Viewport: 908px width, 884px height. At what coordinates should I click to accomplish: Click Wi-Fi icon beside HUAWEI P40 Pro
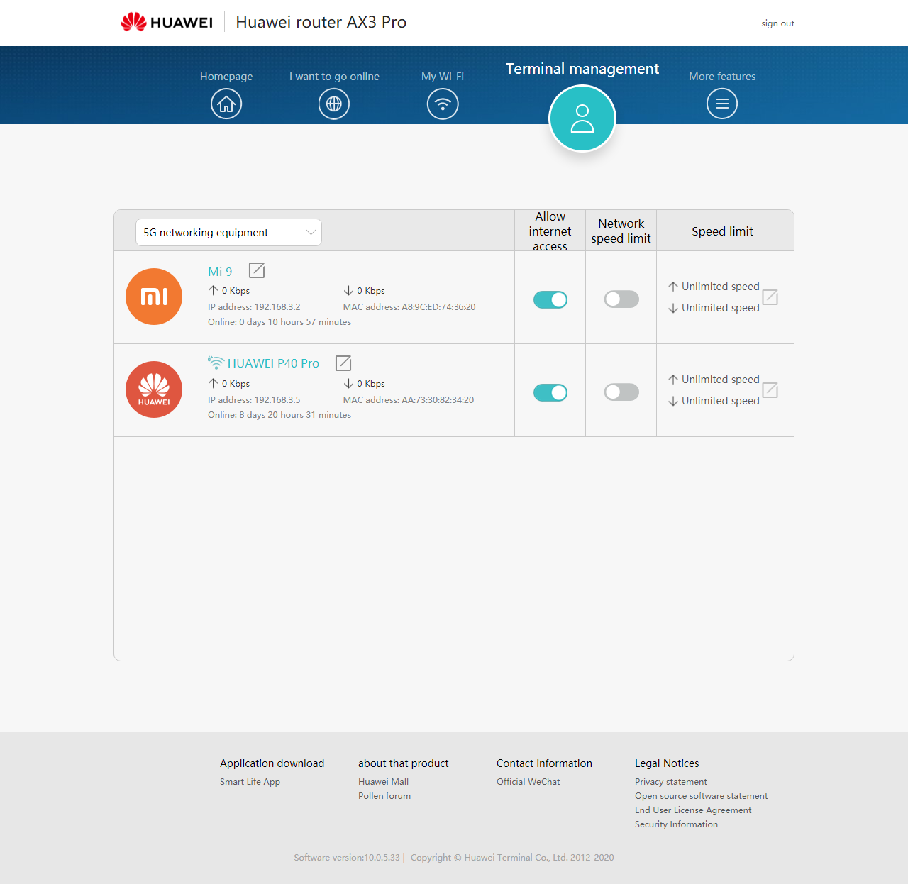click(x=216, y=363)
